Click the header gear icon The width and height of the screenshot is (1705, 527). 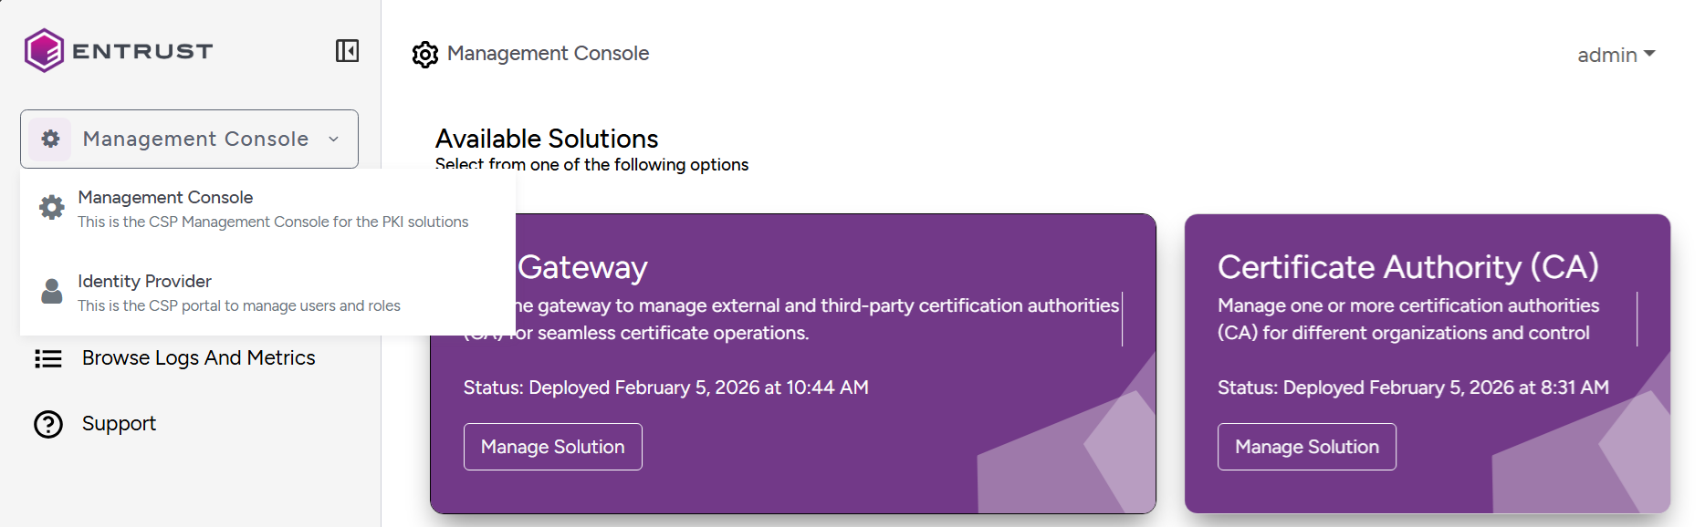[x=425, y=55]
